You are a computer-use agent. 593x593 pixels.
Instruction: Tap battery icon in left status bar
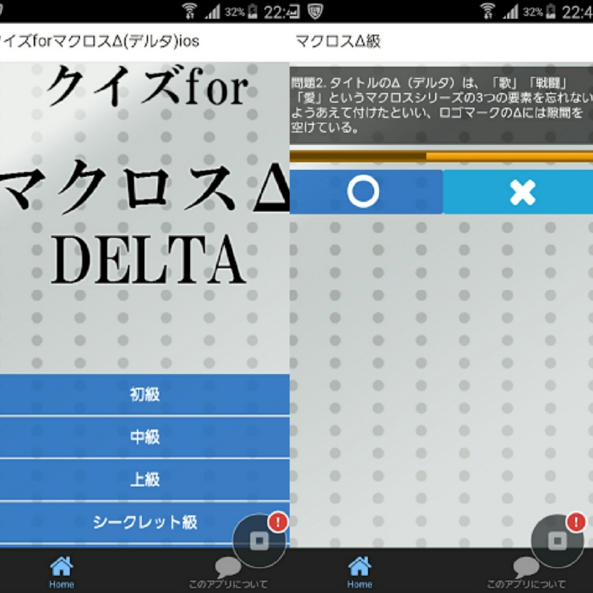(253, 11)
